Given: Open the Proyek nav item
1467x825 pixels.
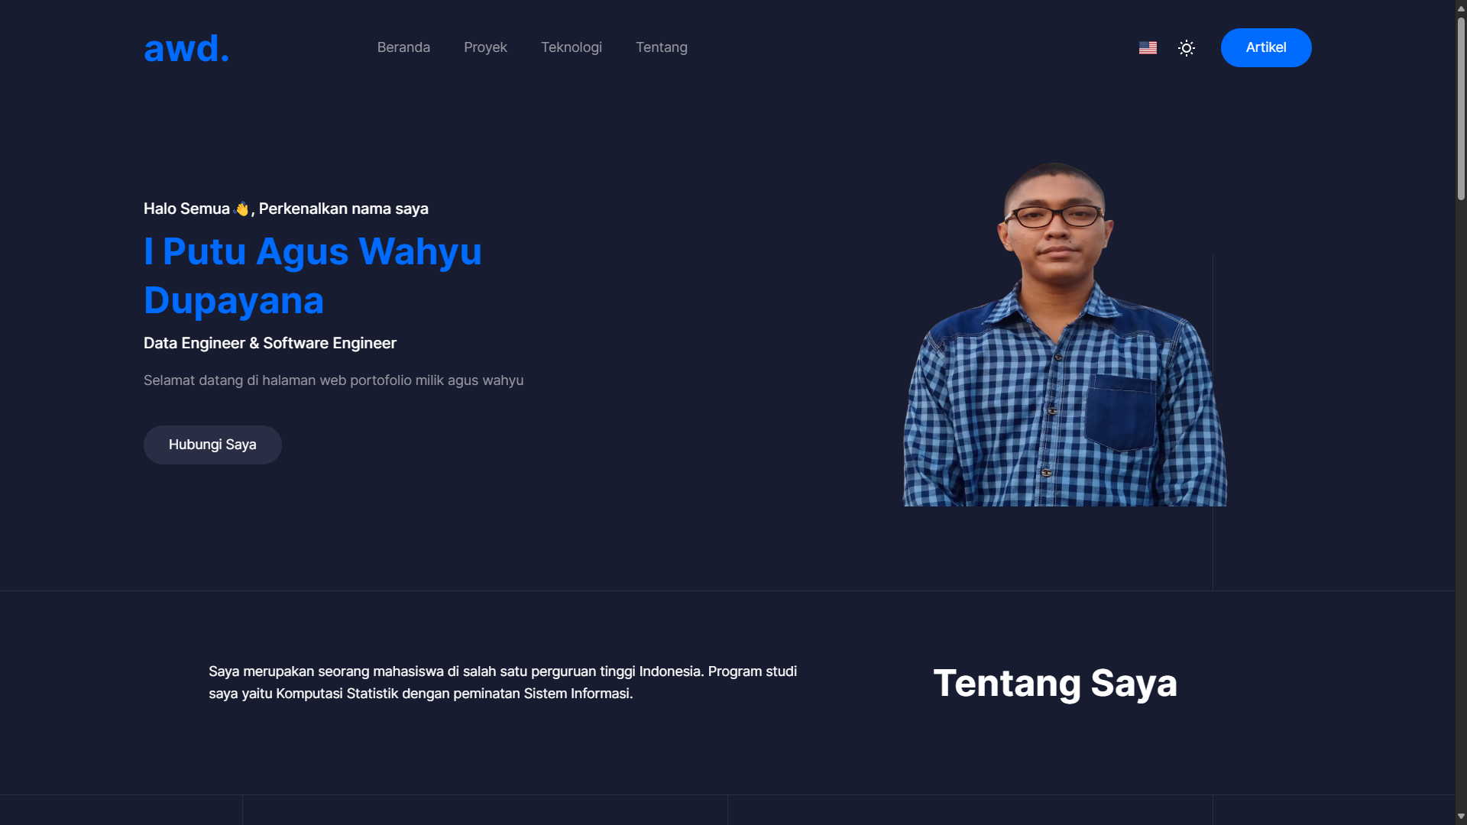Looking at the screenshot, I should point(485,47).
